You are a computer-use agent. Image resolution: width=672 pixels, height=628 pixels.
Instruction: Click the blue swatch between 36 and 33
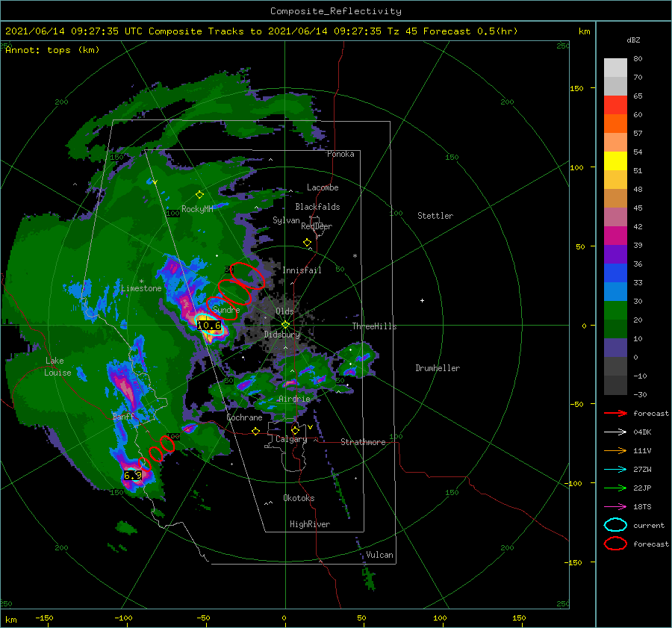point(615,273)
